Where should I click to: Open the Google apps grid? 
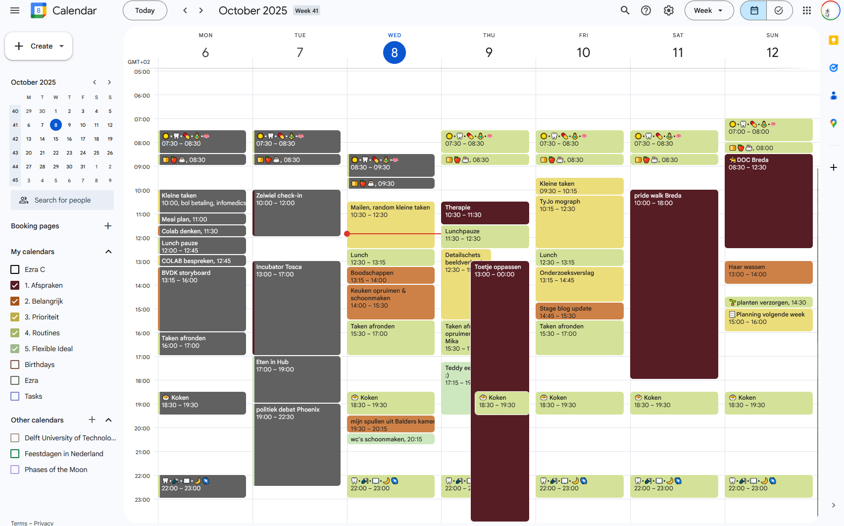click(x=807, y=10)
